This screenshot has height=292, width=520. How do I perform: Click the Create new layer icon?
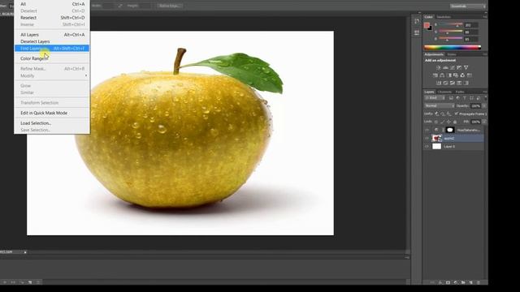pyautogui.click(x=470, y=282)
